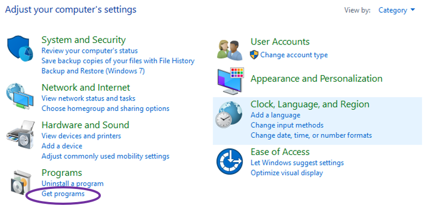
Task: Click Optimize visual display link
Action: click(x=287, y=172)
